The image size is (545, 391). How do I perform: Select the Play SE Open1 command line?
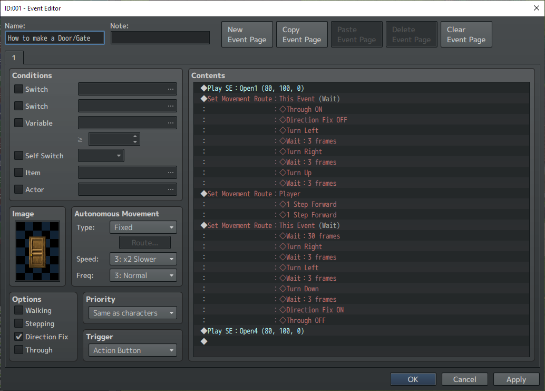pyautogui.click(x=362, y=88)
